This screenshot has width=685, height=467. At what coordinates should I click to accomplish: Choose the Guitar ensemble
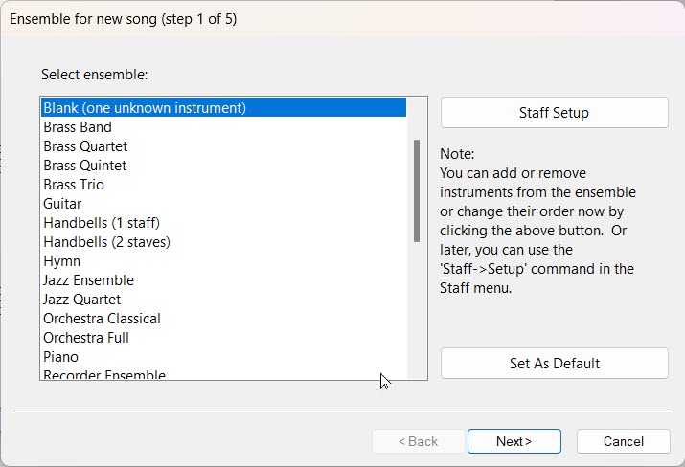(x=62, y=204)
